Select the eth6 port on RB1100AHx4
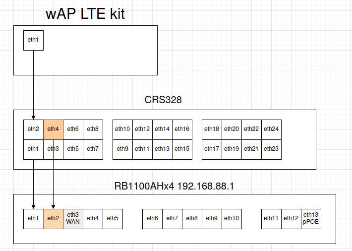The height and width of the screenshot is (251, 352). pyautogui.click(x=152, y=219)
